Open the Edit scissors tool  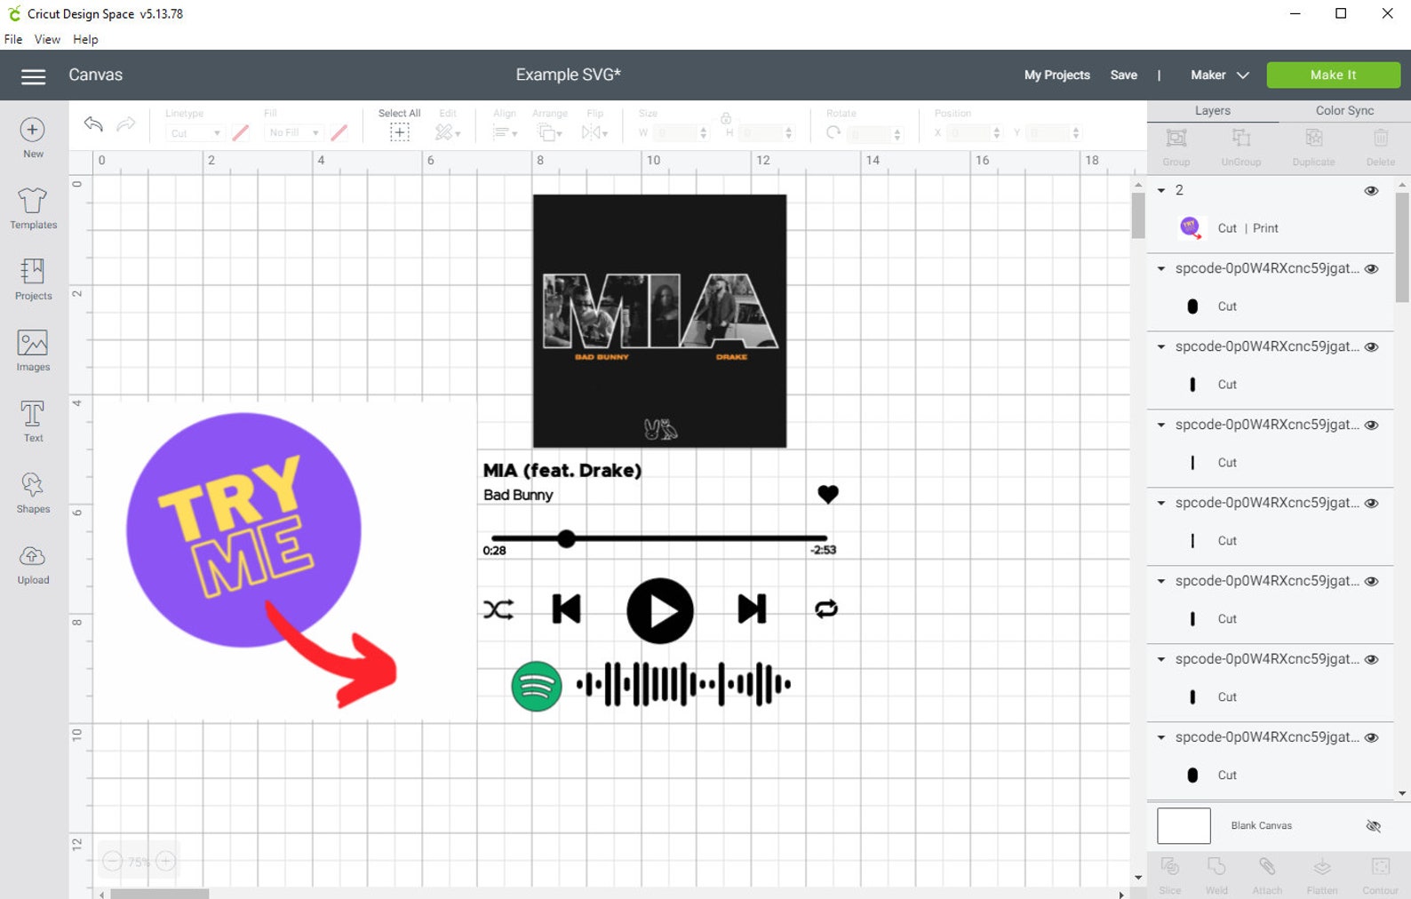(x=447, y=132)
